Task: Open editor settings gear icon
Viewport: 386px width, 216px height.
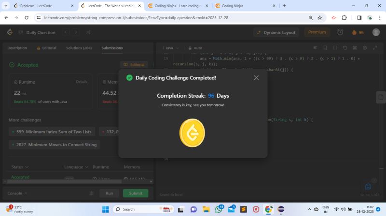Action: tap(365, 48)
